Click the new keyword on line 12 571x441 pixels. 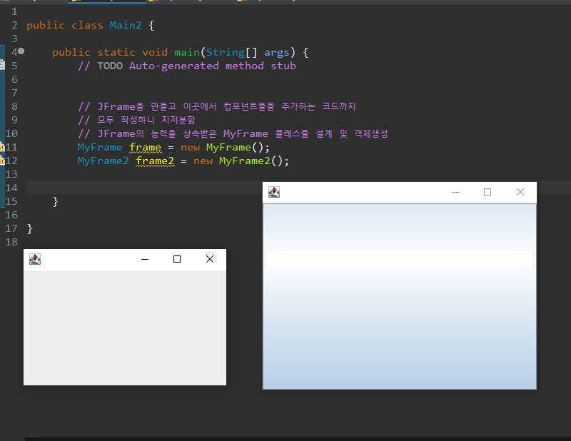[x=203, y=161]
